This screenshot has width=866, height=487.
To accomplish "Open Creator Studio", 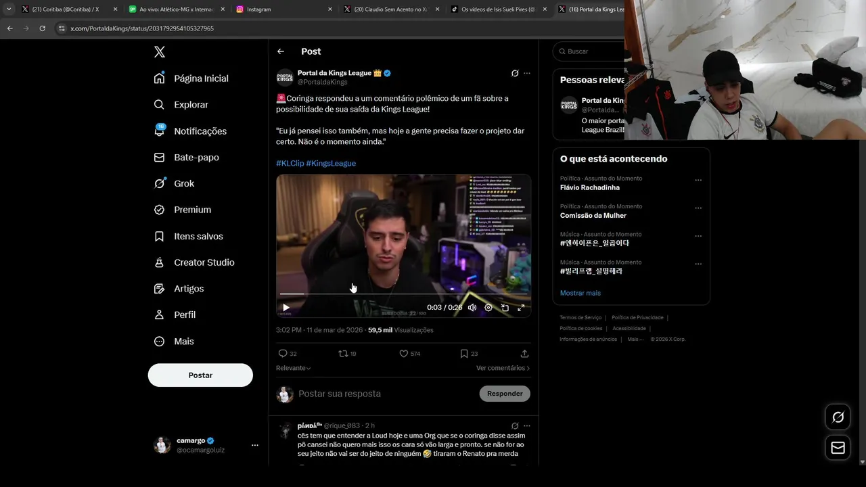I will coord(194,262).
